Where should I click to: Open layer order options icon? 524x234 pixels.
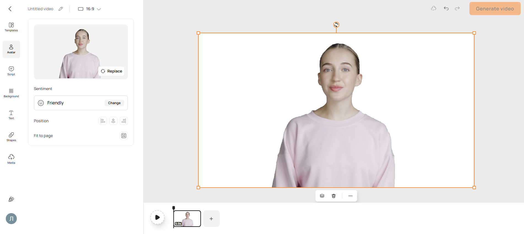point(322,196)
